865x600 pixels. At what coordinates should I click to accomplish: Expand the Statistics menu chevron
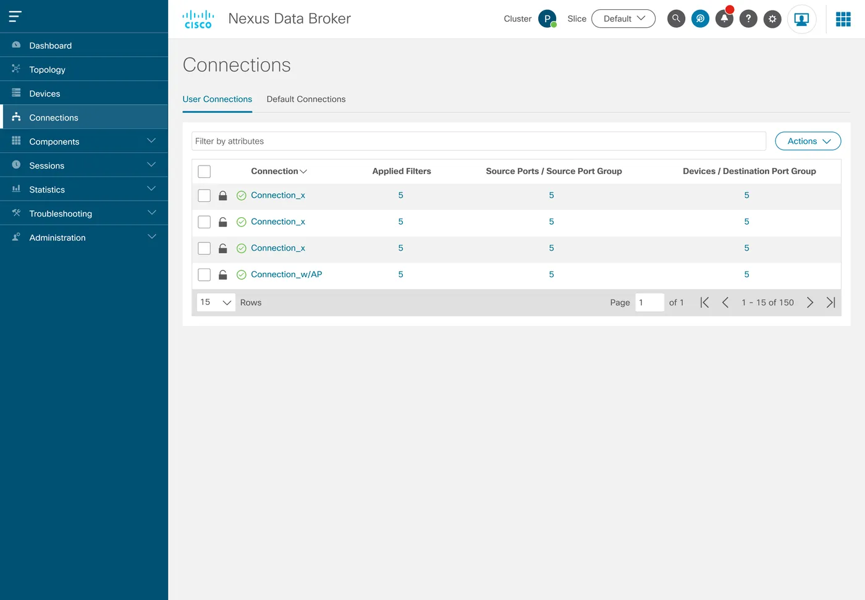point(151,190)
